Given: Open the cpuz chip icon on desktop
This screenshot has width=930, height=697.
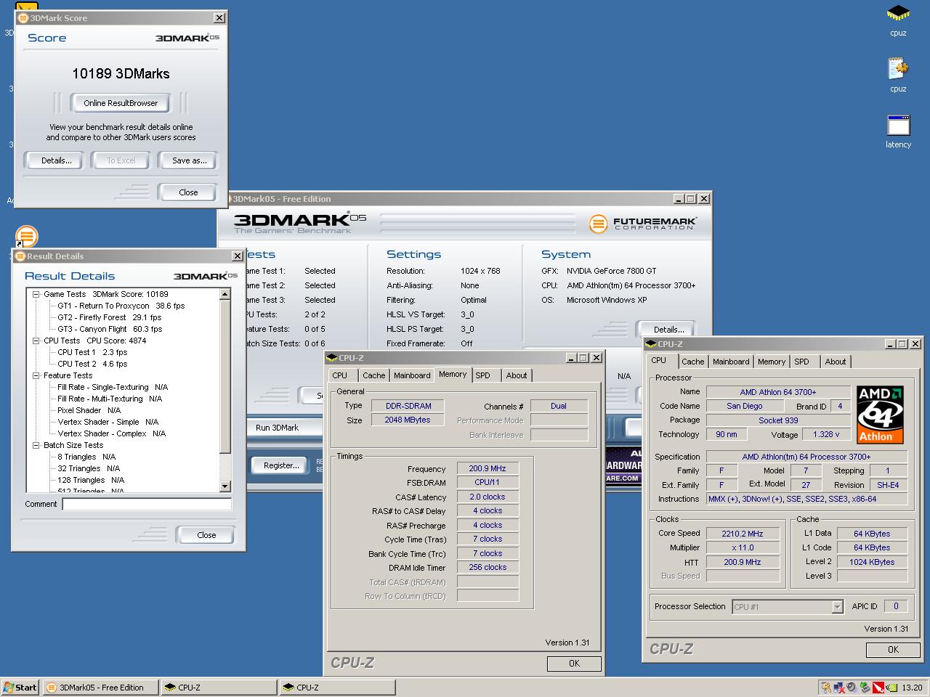Looking at the screenshot, I should coord(898,14).
